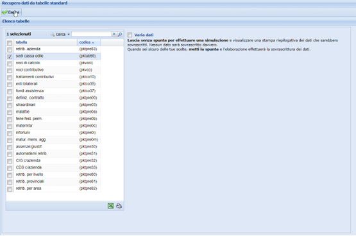Click into the search text field
Viewport: 356px width, 236px height.
pos(91,34)
